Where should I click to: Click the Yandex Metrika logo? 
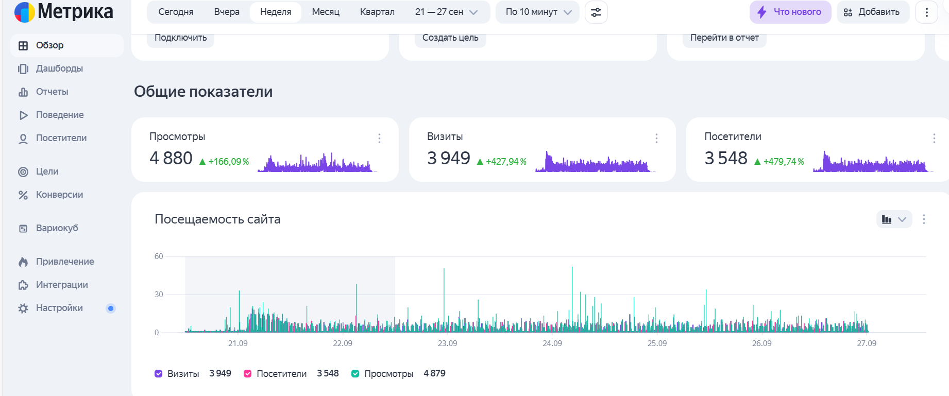click(x=63, y=12)
